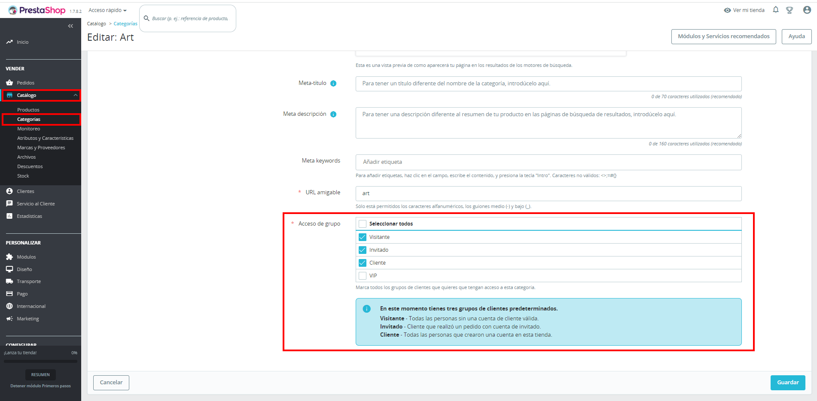Click the Marketing megaphone icon
This screenshot has height=401, width=817.
9,319
